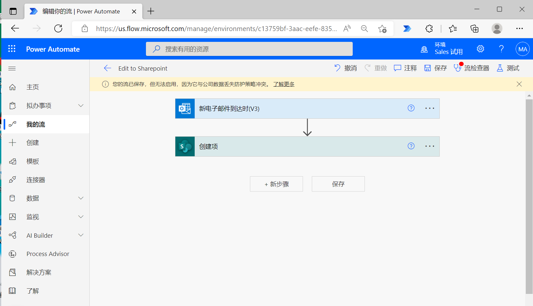Open the settings gear in the header
The width and height of the screenshot is (533, 306).
click(480, 49)
